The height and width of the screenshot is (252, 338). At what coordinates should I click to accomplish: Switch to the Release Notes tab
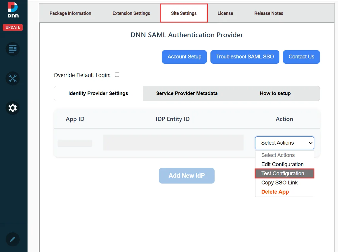(268, 13)
